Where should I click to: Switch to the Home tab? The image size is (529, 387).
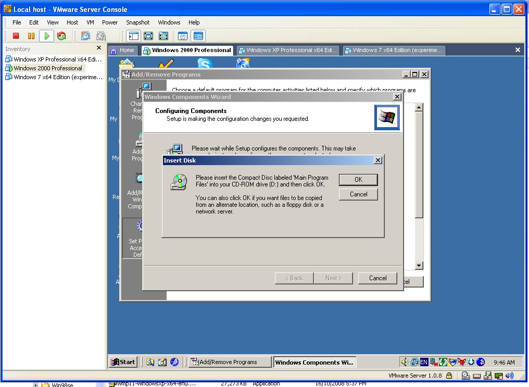pyautogui.click(x=123, y=51)
